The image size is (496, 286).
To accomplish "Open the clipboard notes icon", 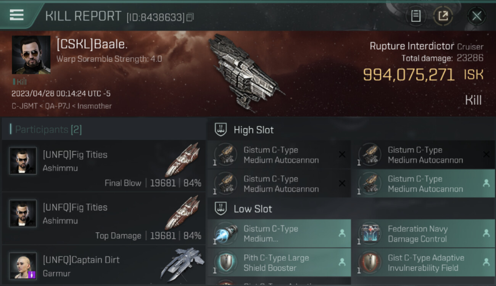I will (415, 16).
